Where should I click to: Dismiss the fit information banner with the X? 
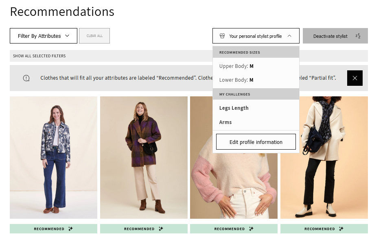tap(354, 78)
